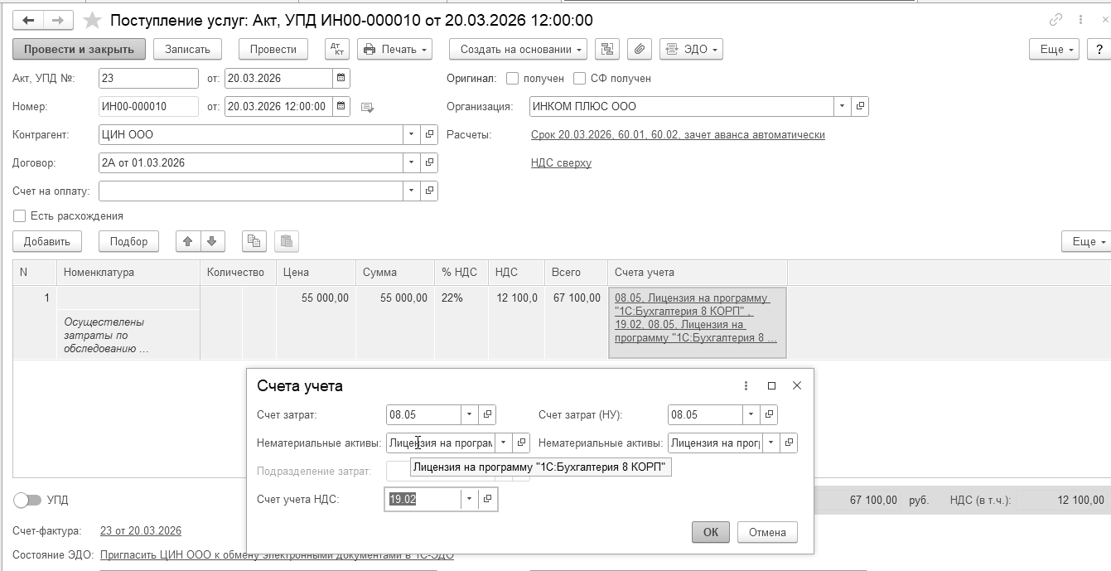Open help with the ? button

pyautogui.click(x=1099, y=49)
